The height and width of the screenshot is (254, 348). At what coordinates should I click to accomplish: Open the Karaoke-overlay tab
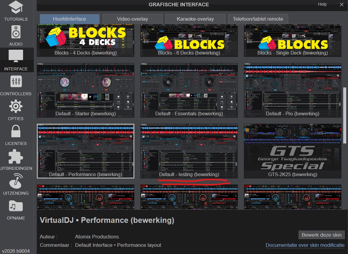pos(195,19)
